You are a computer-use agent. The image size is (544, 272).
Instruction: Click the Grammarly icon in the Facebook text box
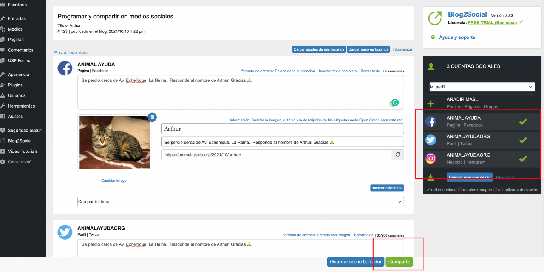[x=394, y=103]
